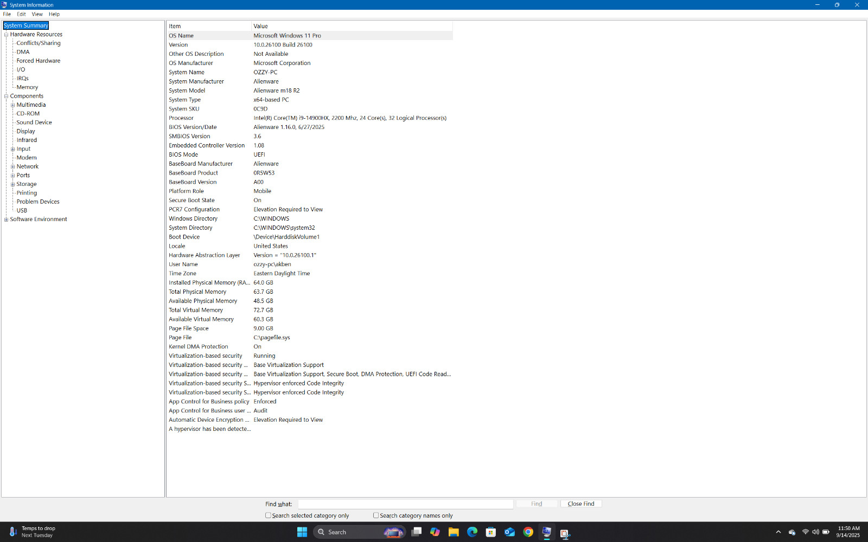
Task: Select the IRQs category
Action: (22, 79)
